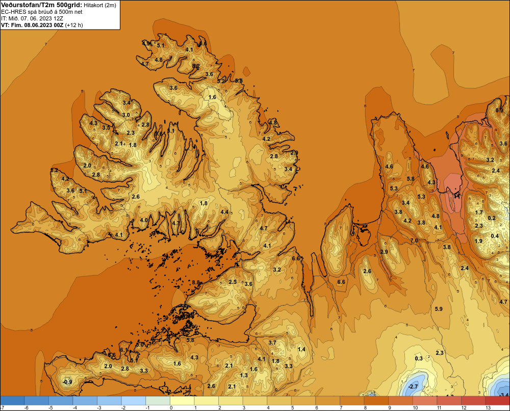Click the temperature value '3.7' on the map

tap(272, 343)
